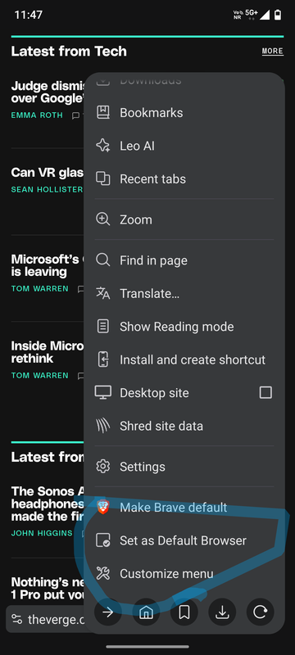Select Translate… option
Screen dimensions: 295x655
click(x=184, y=293)
